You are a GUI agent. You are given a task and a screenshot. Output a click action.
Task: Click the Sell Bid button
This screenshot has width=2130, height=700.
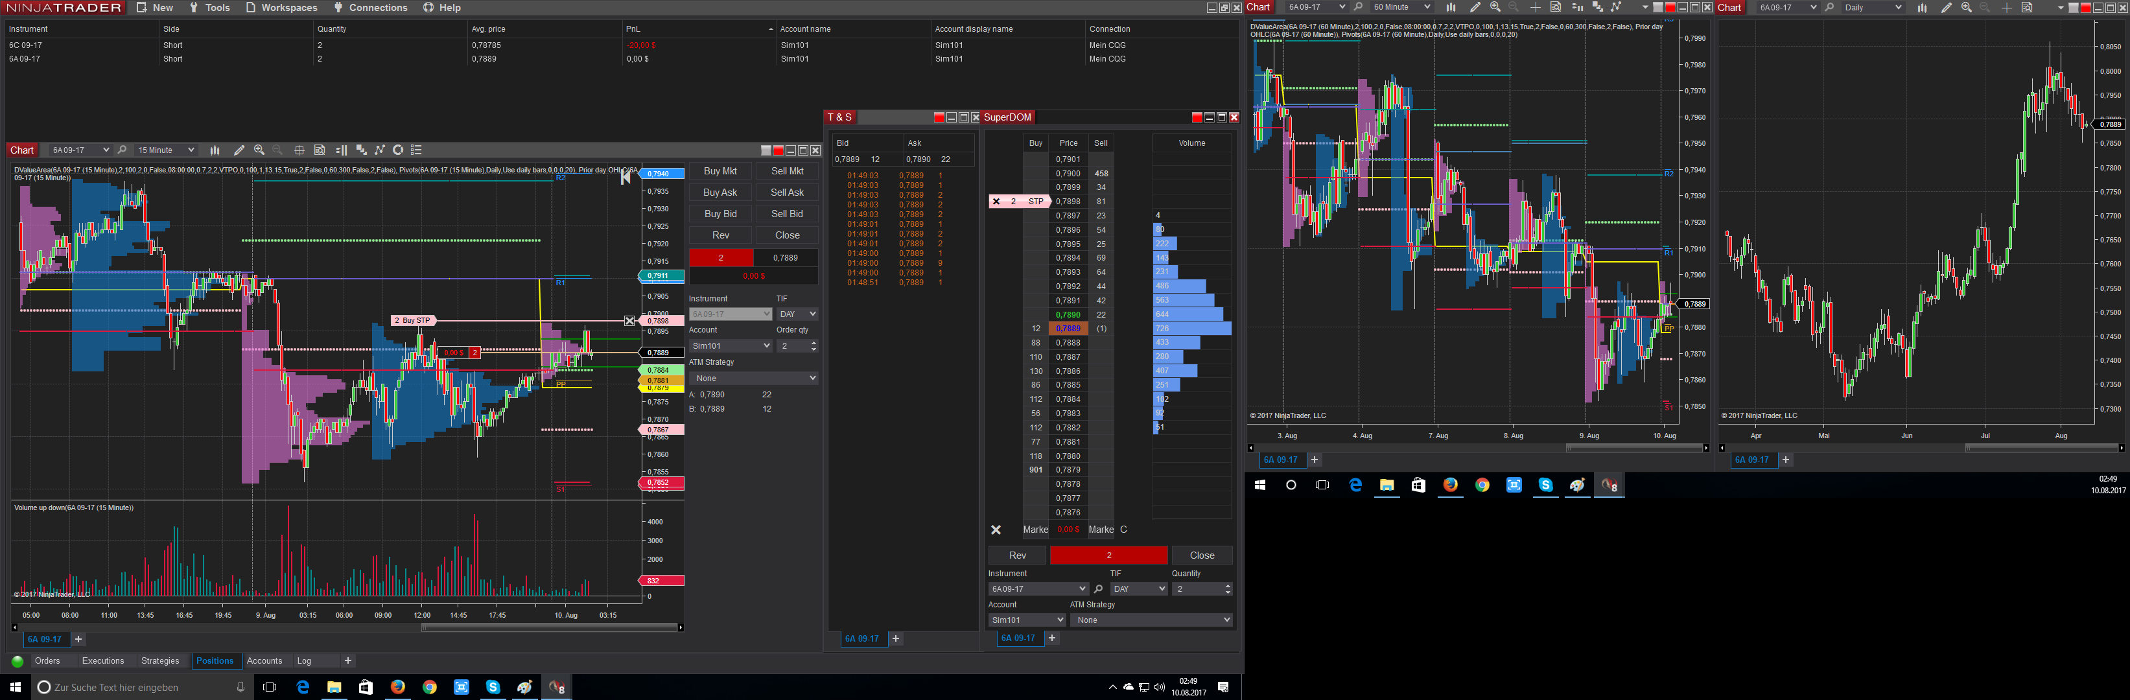(787, 214)
